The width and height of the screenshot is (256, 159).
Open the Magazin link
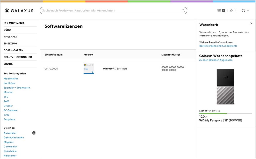click(x=9, y=142)
